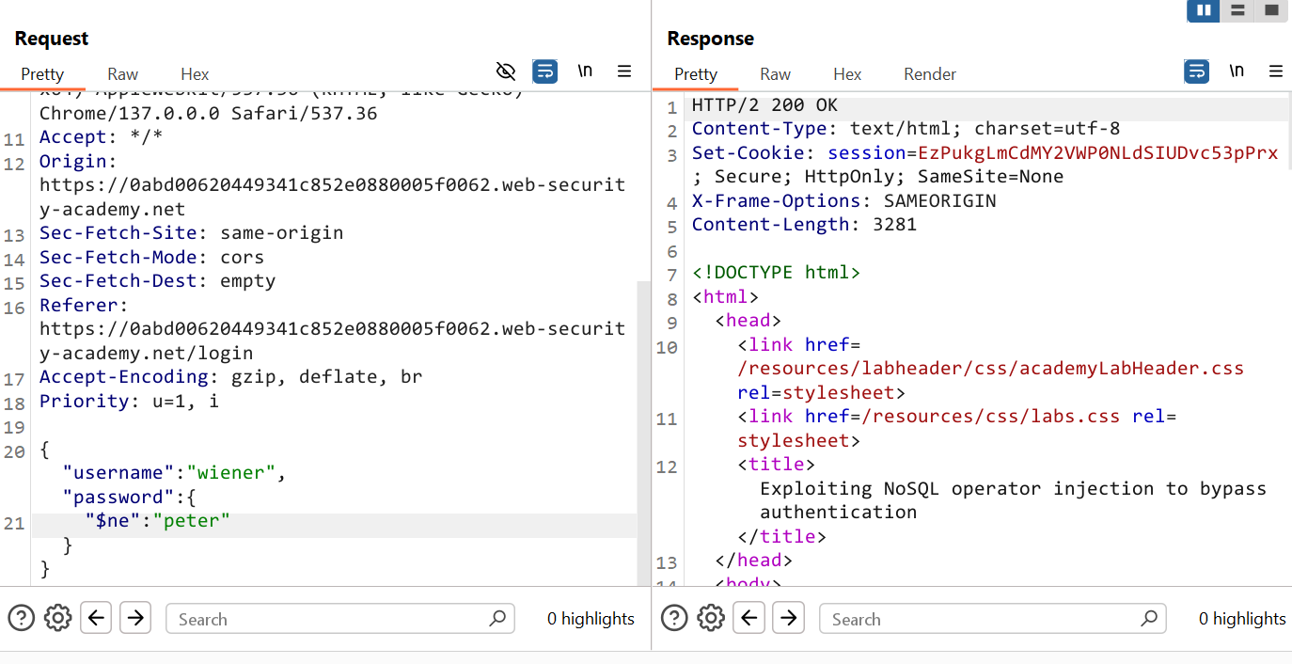Show newline characters in Response panel
The width and height of the screenshot is (1292, 664).
click(1237, 71)
